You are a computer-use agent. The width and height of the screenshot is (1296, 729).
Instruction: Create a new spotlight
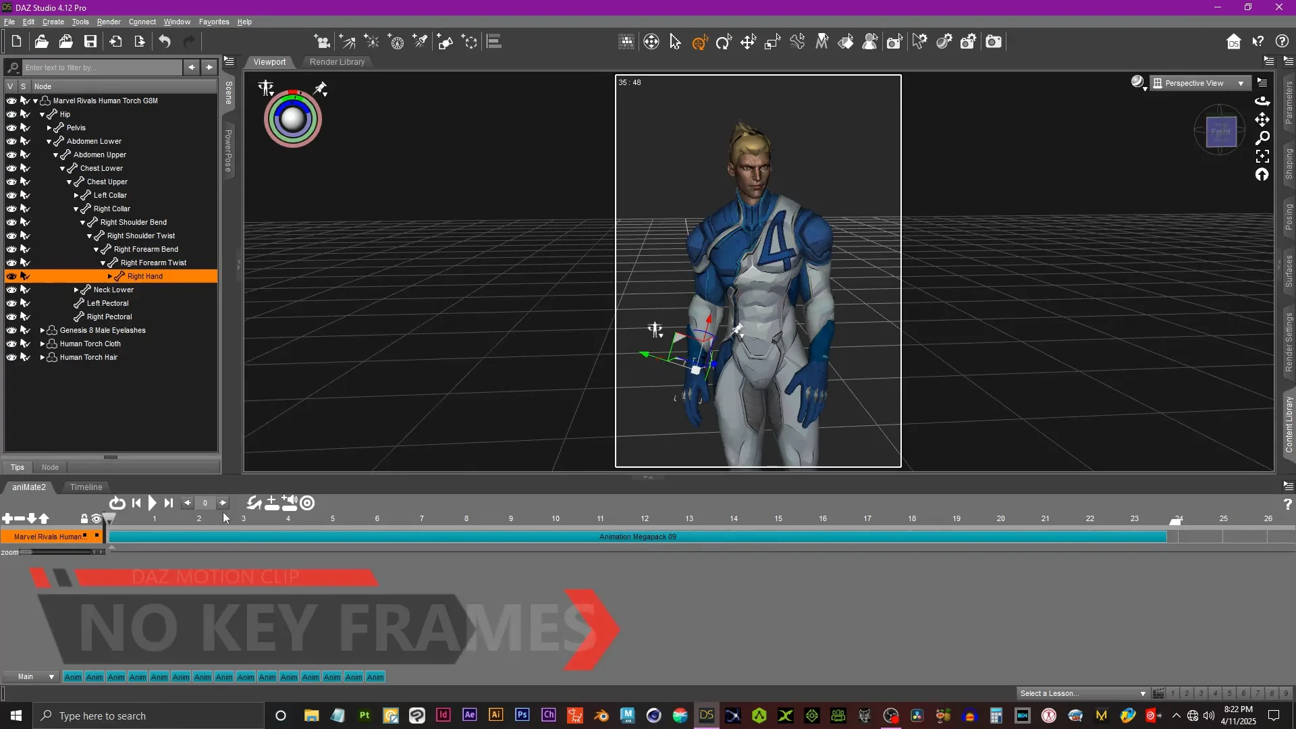click(421, 42)
